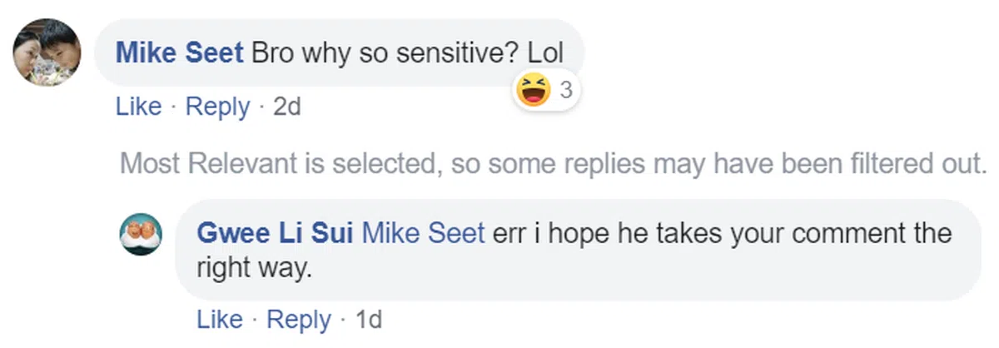Like Mike Seet's comment
The height and width of the screenshot is (348, 999).
coord(138,107)
